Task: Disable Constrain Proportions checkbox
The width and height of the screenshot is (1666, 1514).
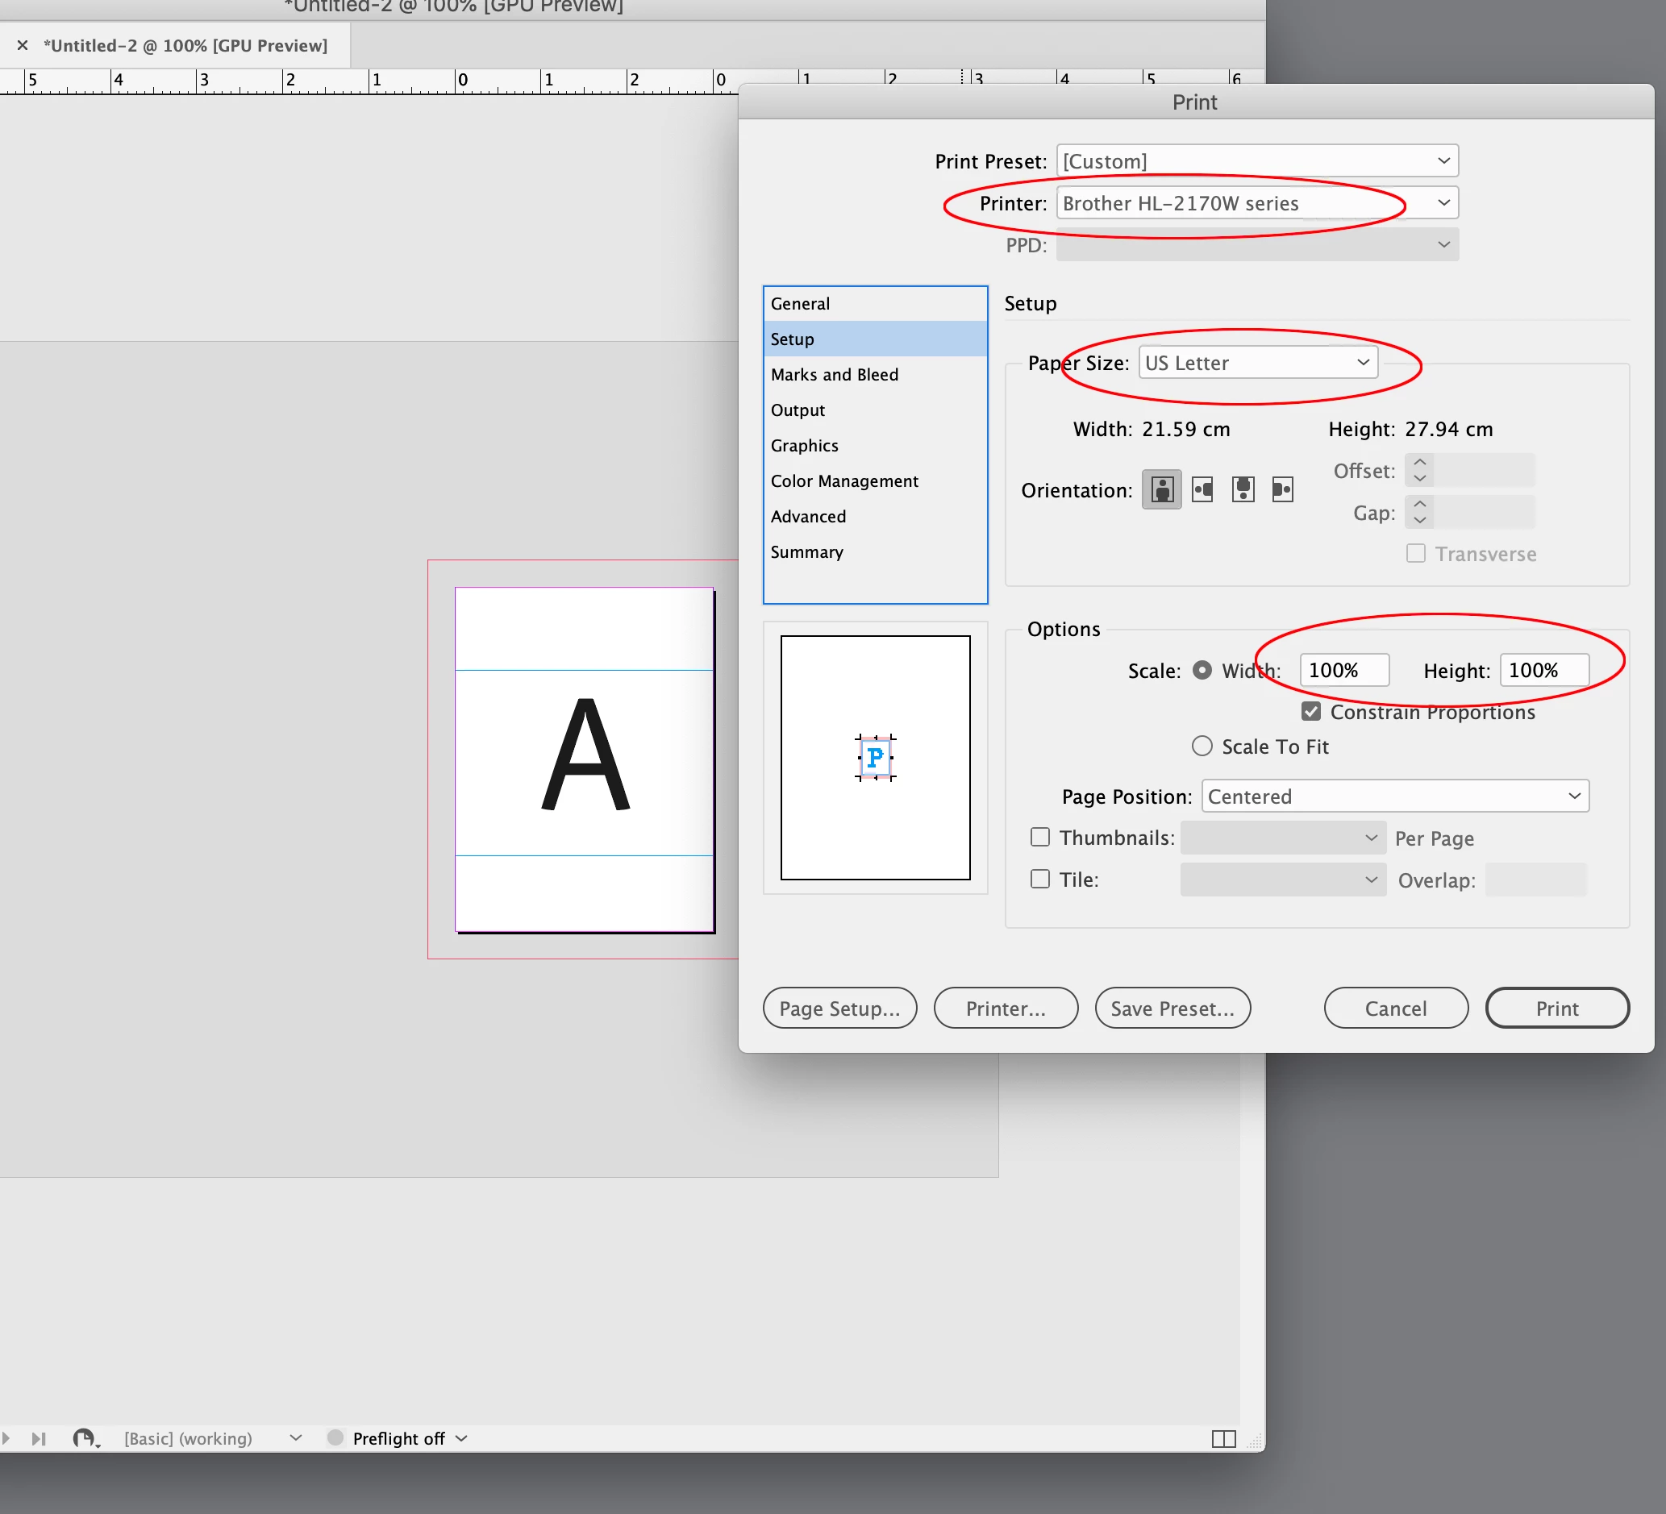Action: [x=1310, y=711]
